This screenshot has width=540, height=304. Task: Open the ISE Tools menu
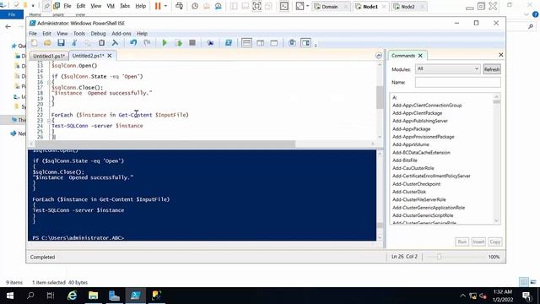click(78, 34)
